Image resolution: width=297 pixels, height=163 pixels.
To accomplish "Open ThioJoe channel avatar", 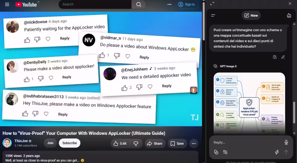I will pos(7,143).
